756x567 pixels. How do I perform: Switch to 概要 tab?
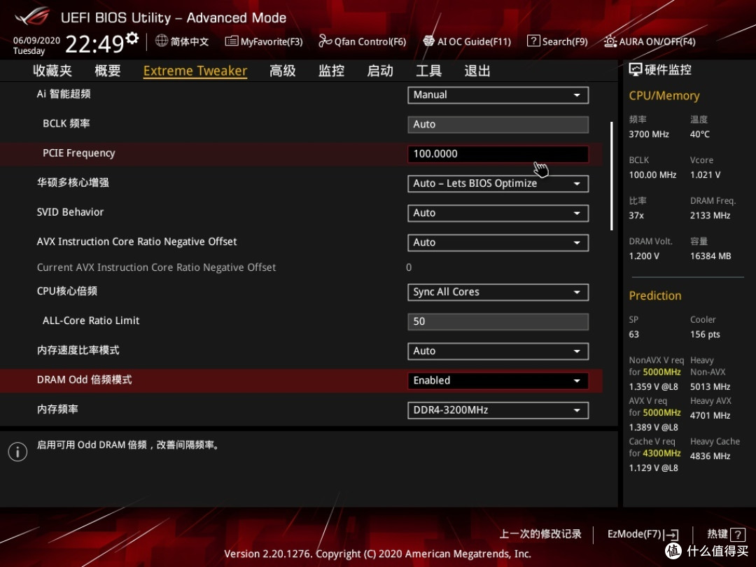click(108, 71)
